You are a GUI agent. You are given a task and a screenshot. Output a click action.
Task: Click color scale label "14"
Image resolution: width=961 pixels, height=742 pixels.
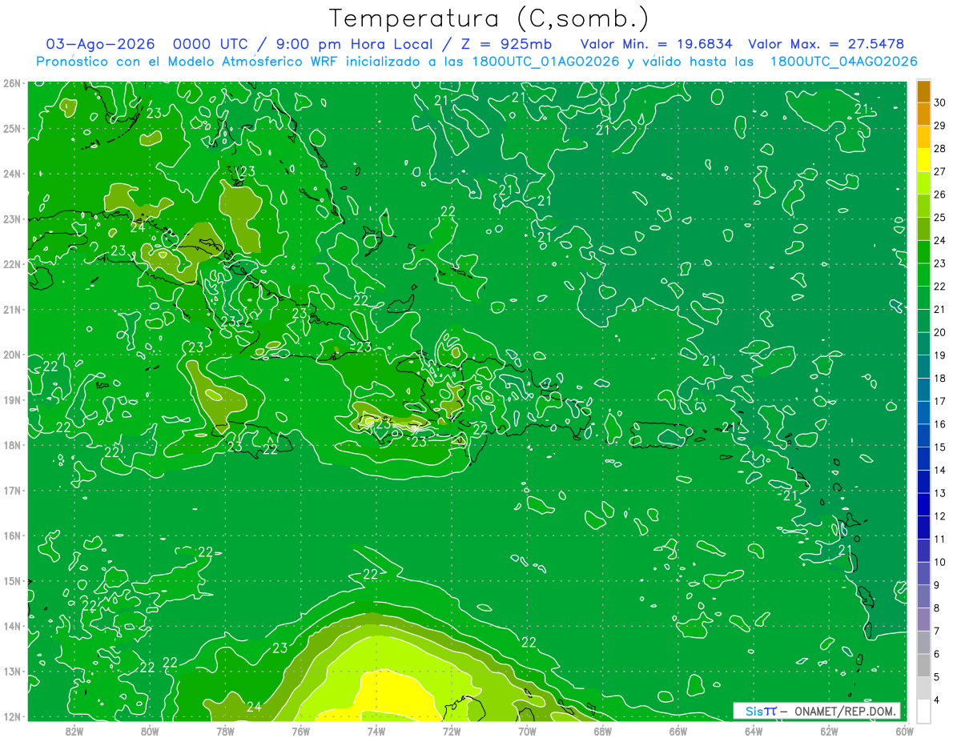tap(940, 470)
